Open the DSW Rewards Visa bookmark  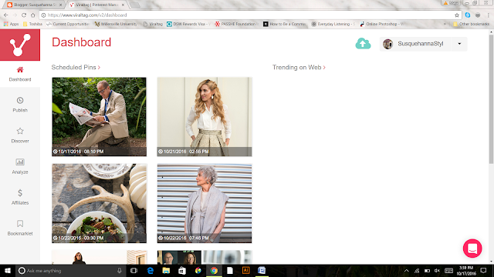point(188,24)
